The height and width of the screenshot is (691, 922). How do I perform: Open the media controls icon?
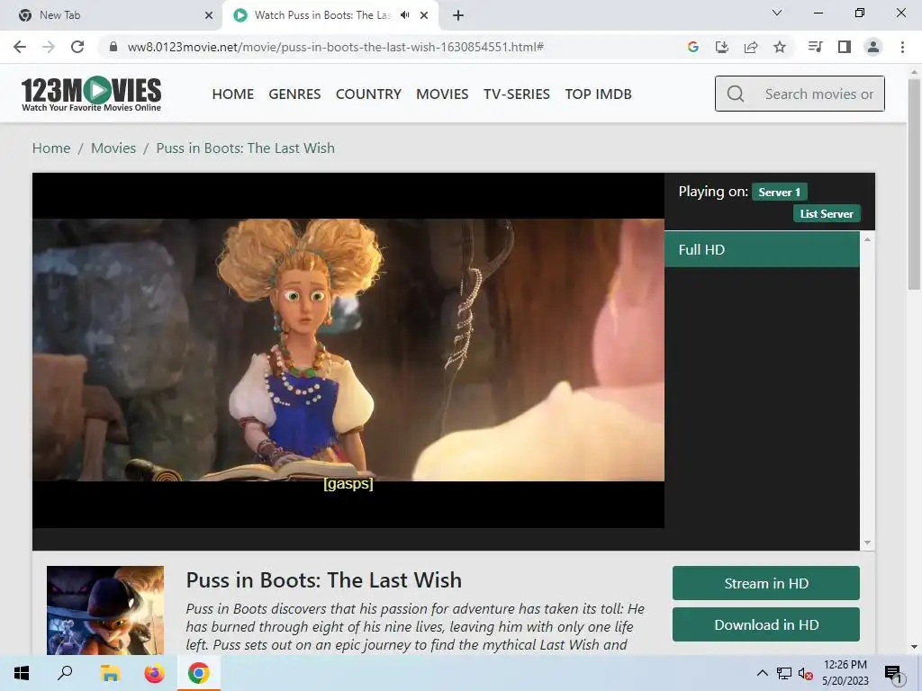click(x=815, y=47)
